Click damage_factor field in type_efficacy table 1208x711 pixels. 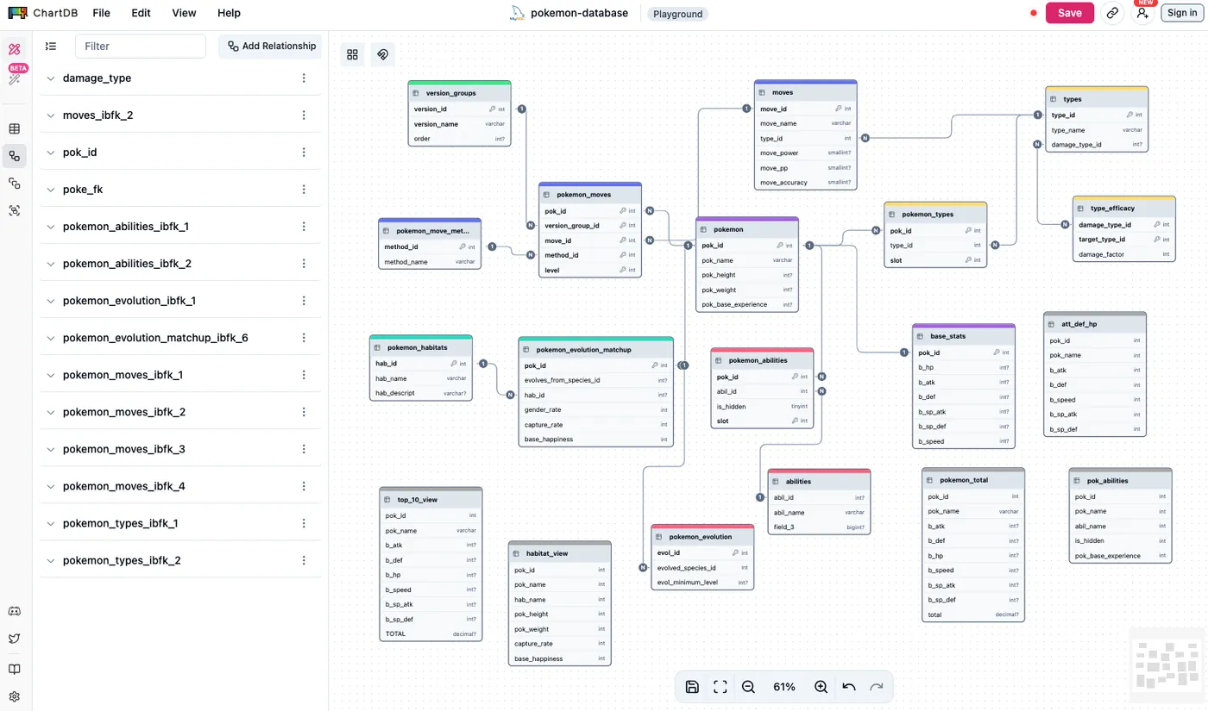[x=1124, y=254]
